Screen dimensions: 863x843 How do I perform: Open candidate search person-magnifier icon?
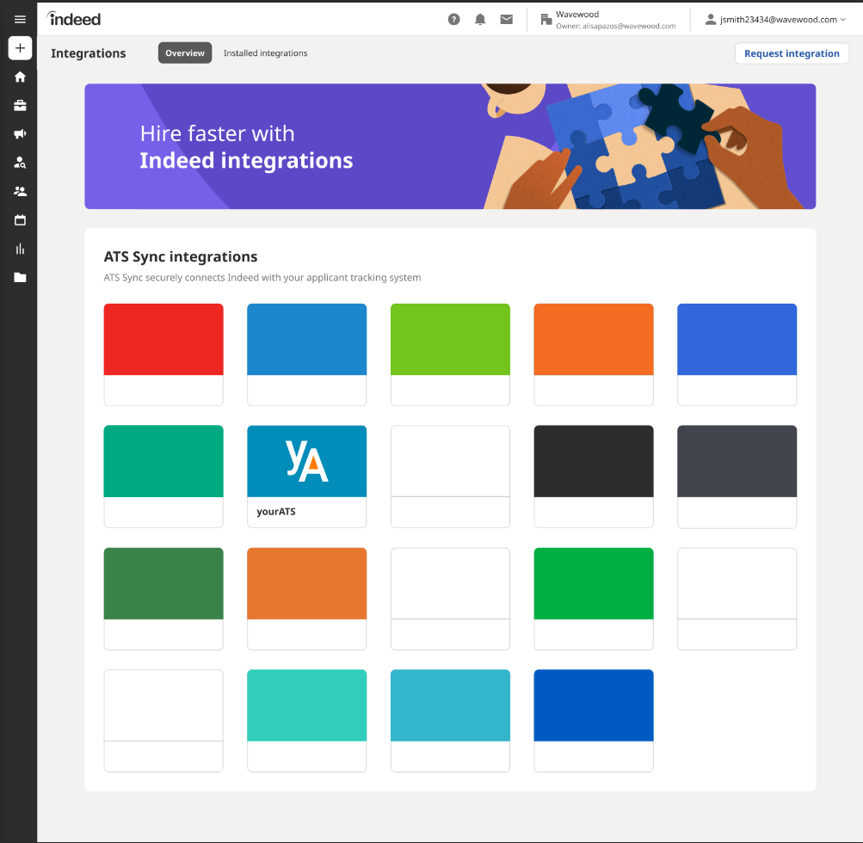(20, 163)
